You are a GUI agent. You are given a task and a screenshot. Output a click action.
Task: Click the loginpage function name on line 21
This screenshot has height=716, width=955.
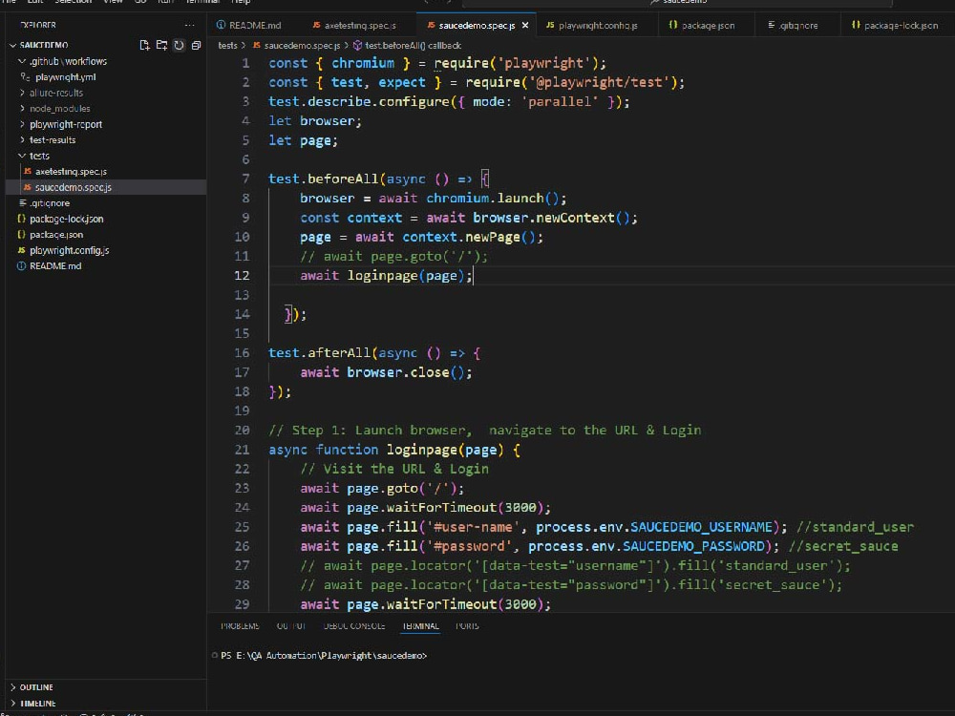coord(422,450)
